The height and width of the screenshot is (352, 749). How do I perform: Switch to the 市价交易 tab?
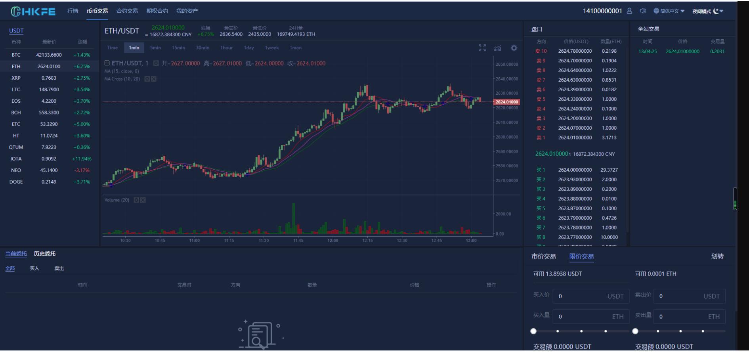tap(543, 256)
